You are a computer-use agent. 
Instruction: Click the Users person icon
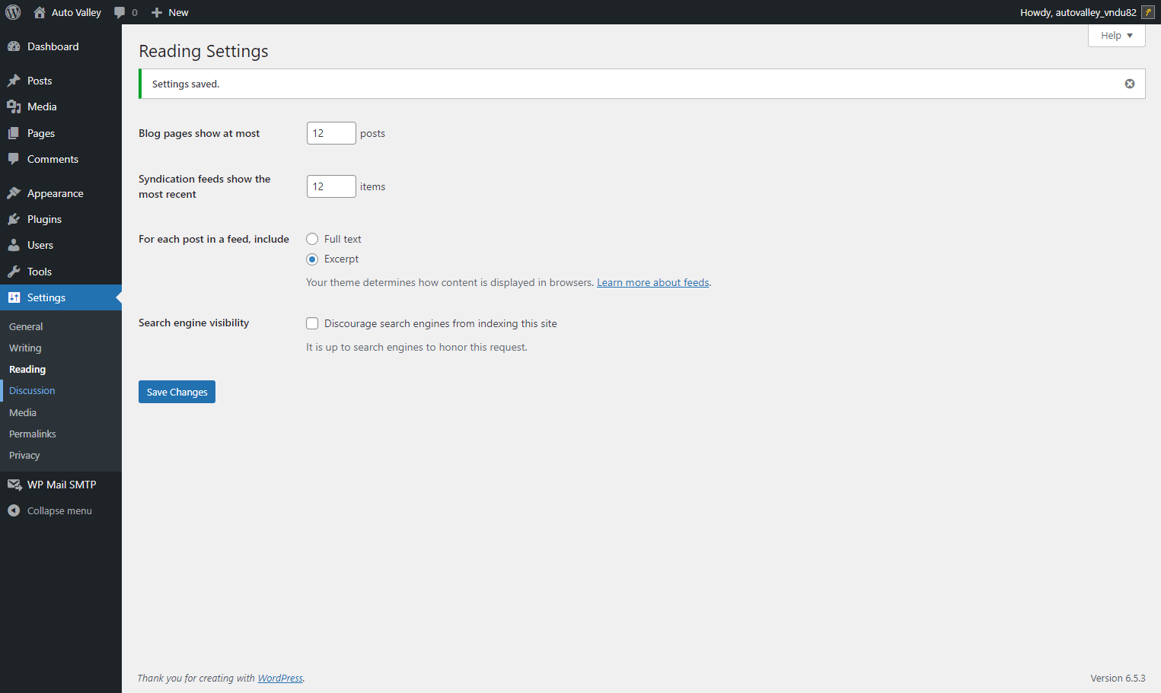click(14, 245)
